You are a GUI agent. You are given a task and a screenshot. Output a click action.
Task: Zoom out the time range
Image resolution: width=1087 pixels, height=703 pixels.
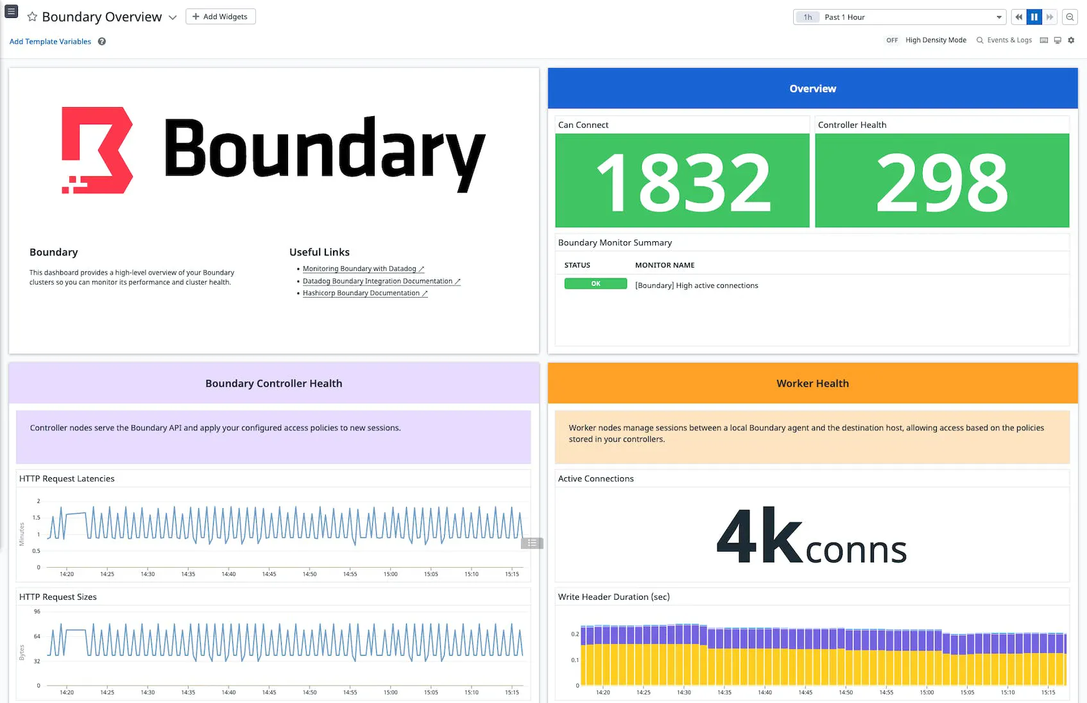click(x=1070, y=17)
